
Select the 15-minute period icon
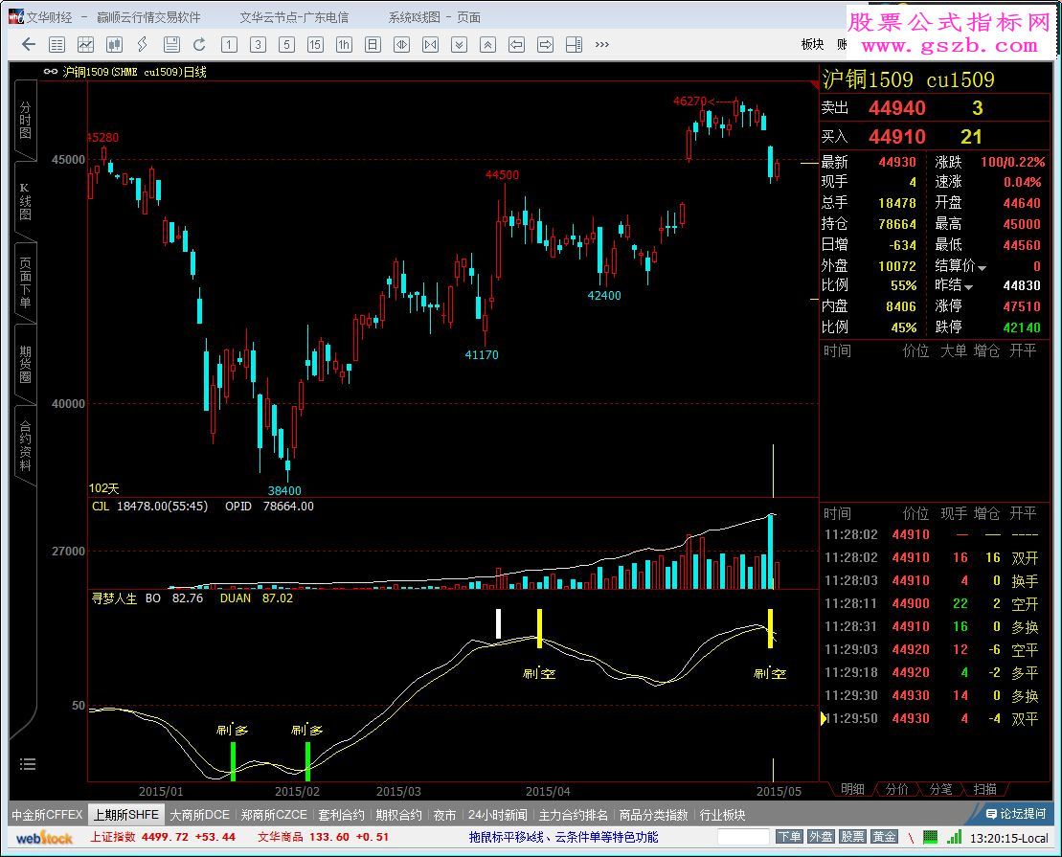315,45
